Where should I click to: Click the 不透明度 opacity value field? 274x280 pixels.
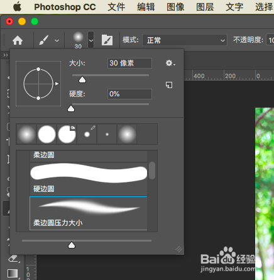(x=270, y=40)
